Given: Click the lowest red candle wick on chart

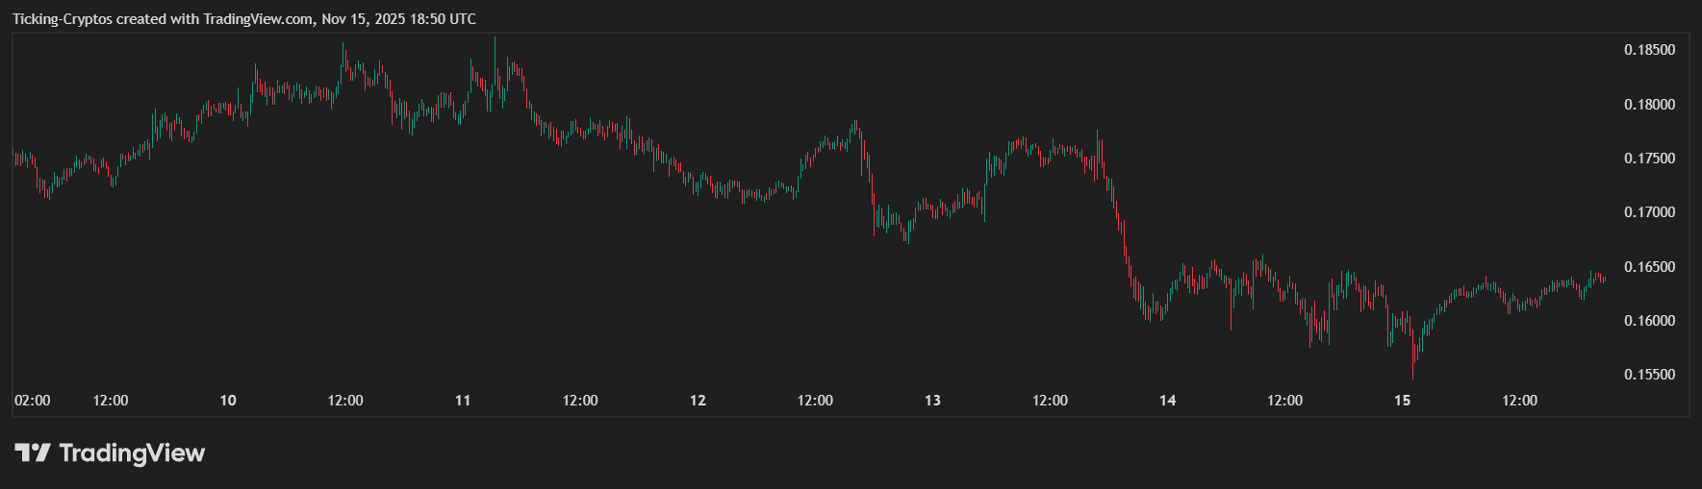Looking at the screenshot, I should pyautogui.click(x=1412, y=373).
